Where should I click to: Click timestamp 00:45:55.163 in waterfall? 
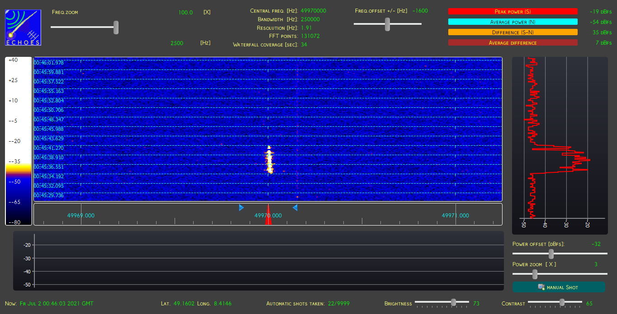(x=49, y=91)
